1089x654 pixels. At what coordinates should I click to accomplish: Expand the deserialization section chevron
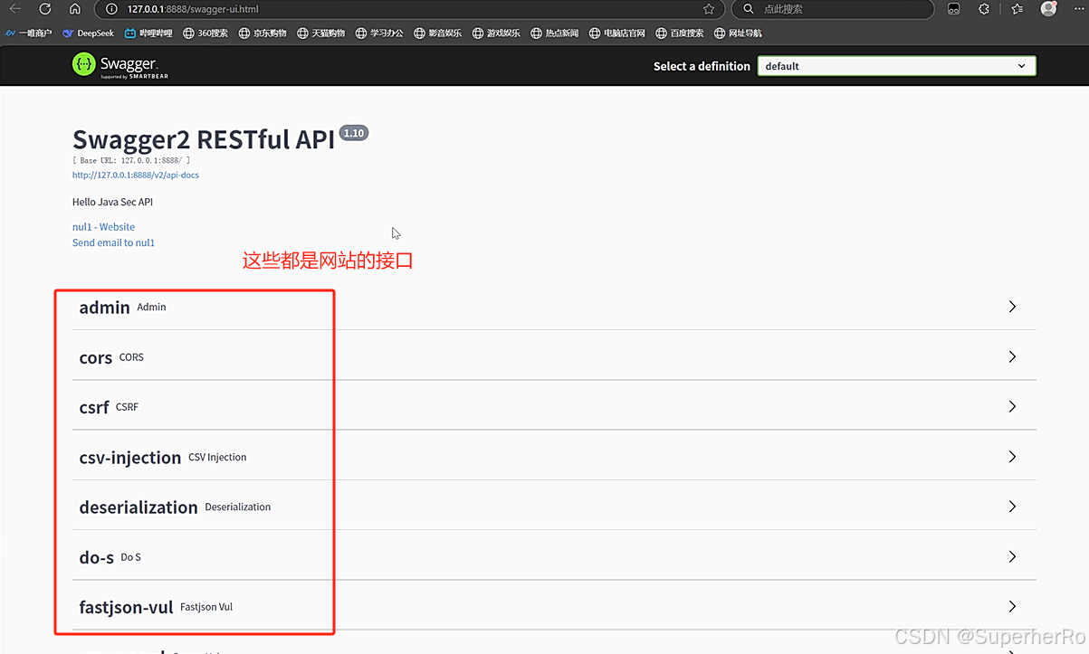click(1012, 507)
